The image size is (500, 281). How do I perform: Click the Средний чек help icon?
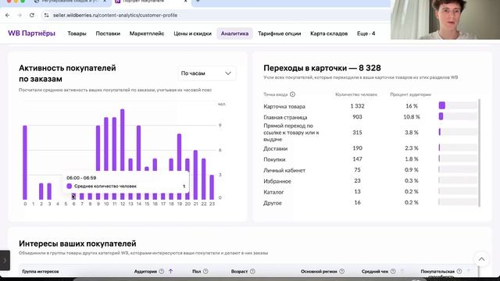point(393,271)
